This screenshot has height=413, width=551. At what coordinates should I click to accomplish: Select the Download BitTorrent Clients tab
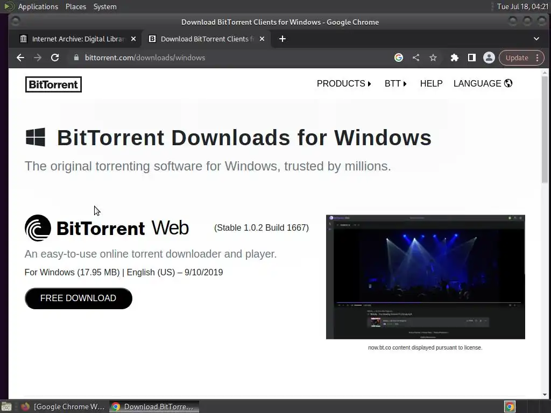pos(206,39)
